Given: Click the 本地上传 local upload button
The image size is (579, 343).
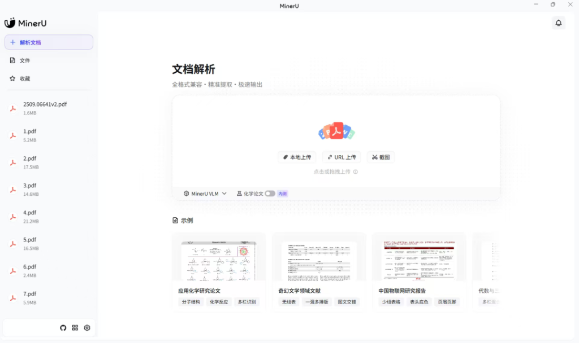Looking at the screenshot, I should 297,157.
